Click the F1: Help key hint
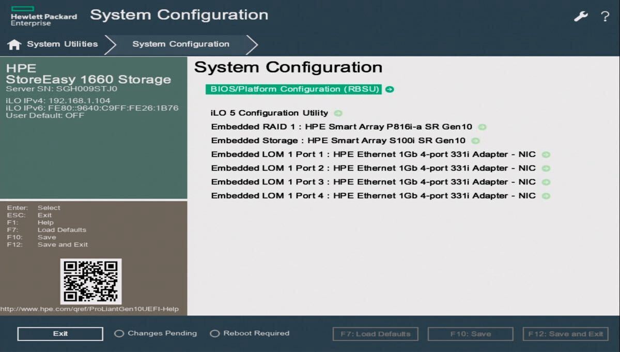The height and width of the screenshot is (352, 620). point(30,223)
